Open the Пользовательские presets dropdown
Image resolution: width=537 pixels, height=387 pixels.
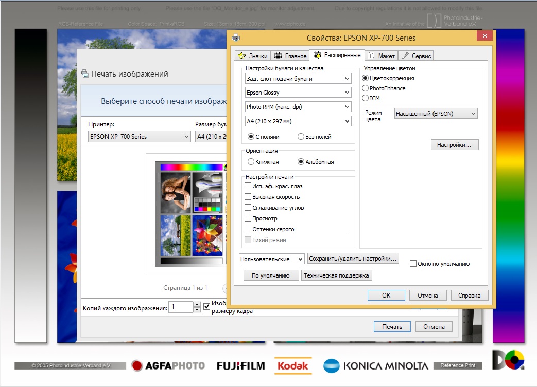[271, 259]
